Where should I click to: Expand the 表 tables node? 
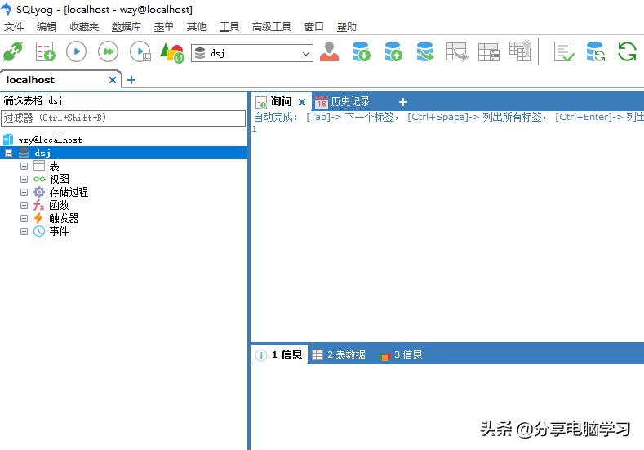point(24,166)
